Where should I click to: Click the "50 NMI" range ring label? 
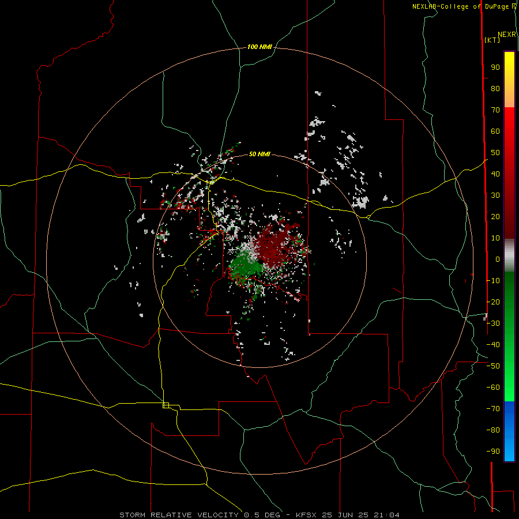pyautogui.click(x=259, y=154)
